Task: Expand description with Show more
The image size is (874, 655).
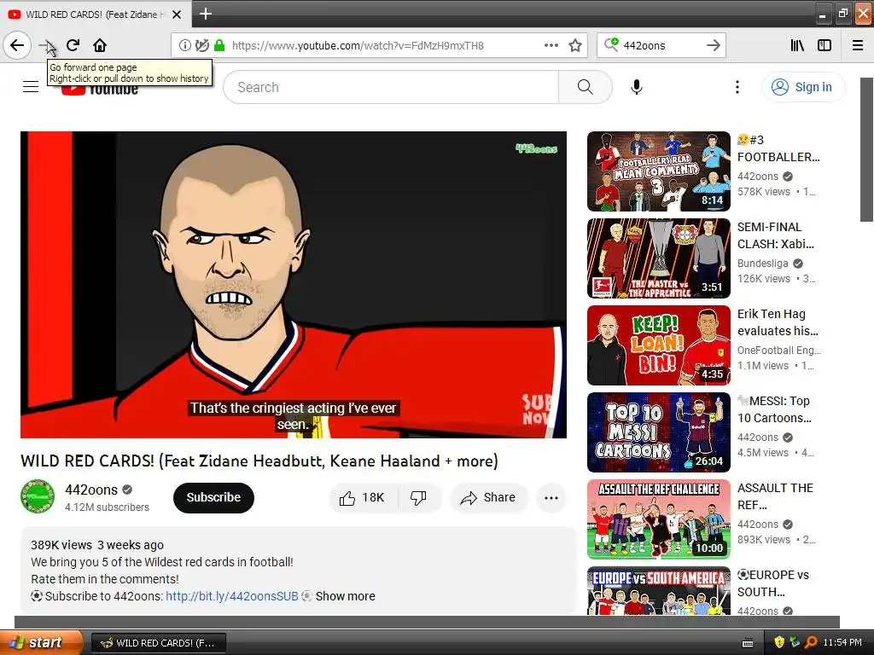Action: click(345, 596)
